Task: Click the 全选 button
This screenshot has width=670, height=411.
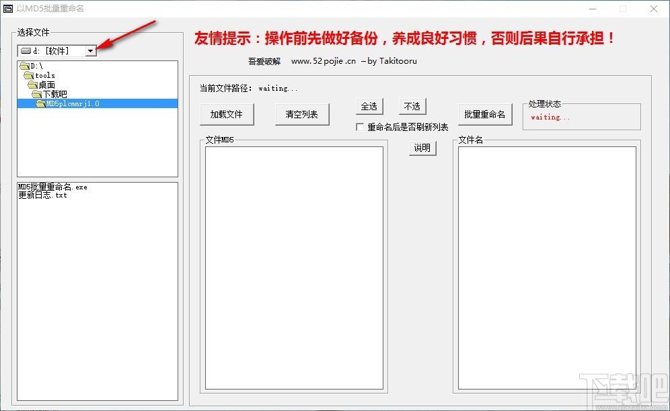Action: click(x=369, y=106)
